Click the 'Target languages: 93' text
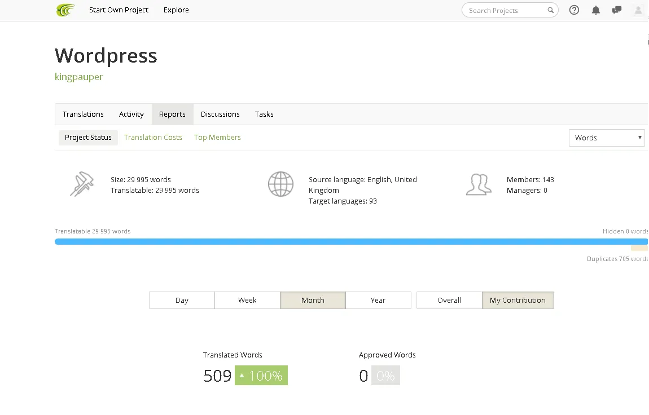 click(343, 201)
